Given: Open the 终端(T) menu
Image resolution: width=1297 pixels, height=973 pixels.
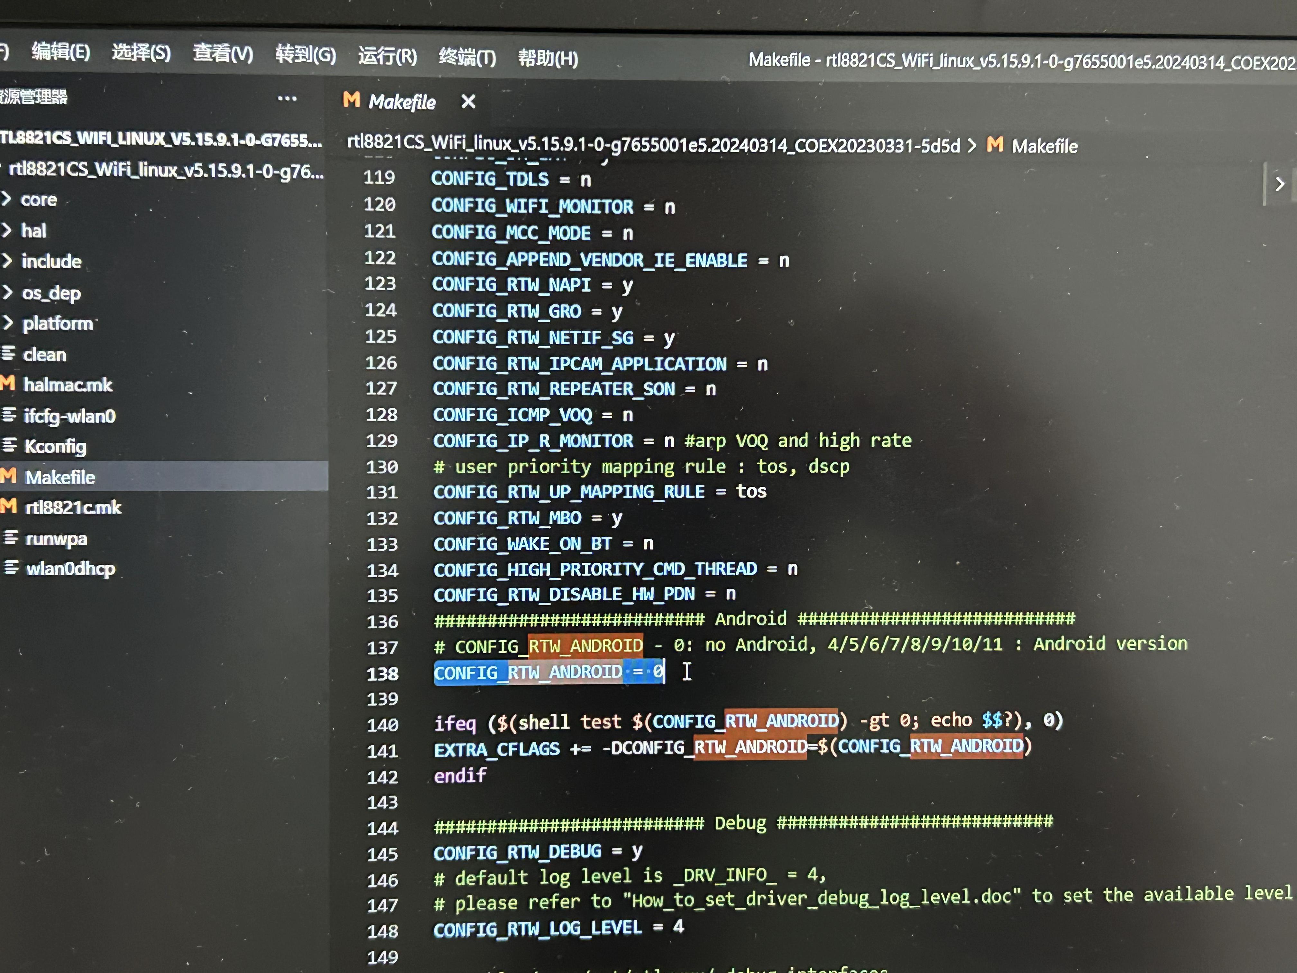Looking at the screenshot, I should click(x=467, y=58).
